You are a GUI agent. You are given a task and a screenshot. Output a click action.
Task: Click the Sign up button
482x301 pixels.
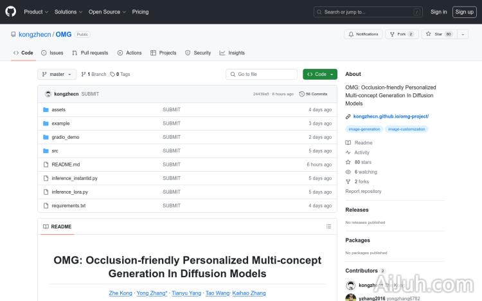463,12
